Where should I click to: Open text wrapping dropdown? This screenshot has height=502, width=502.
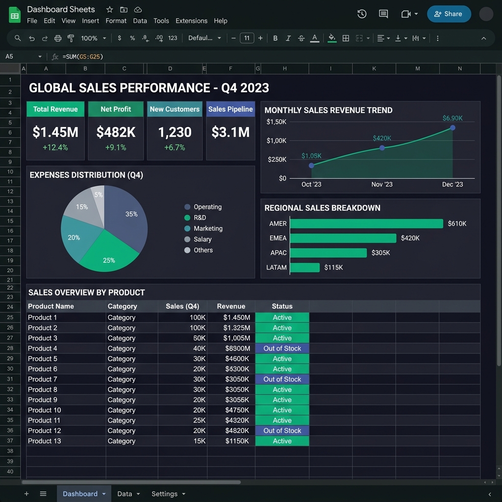pos(419,38)
